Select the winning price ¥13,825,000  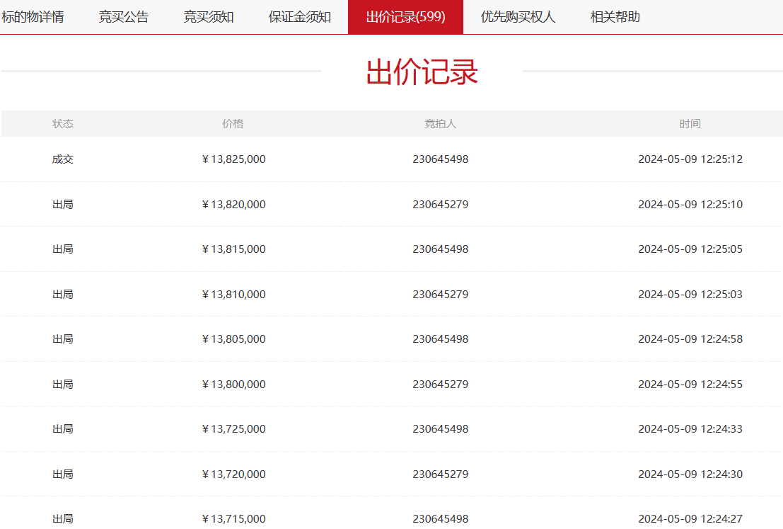(233, 159)
